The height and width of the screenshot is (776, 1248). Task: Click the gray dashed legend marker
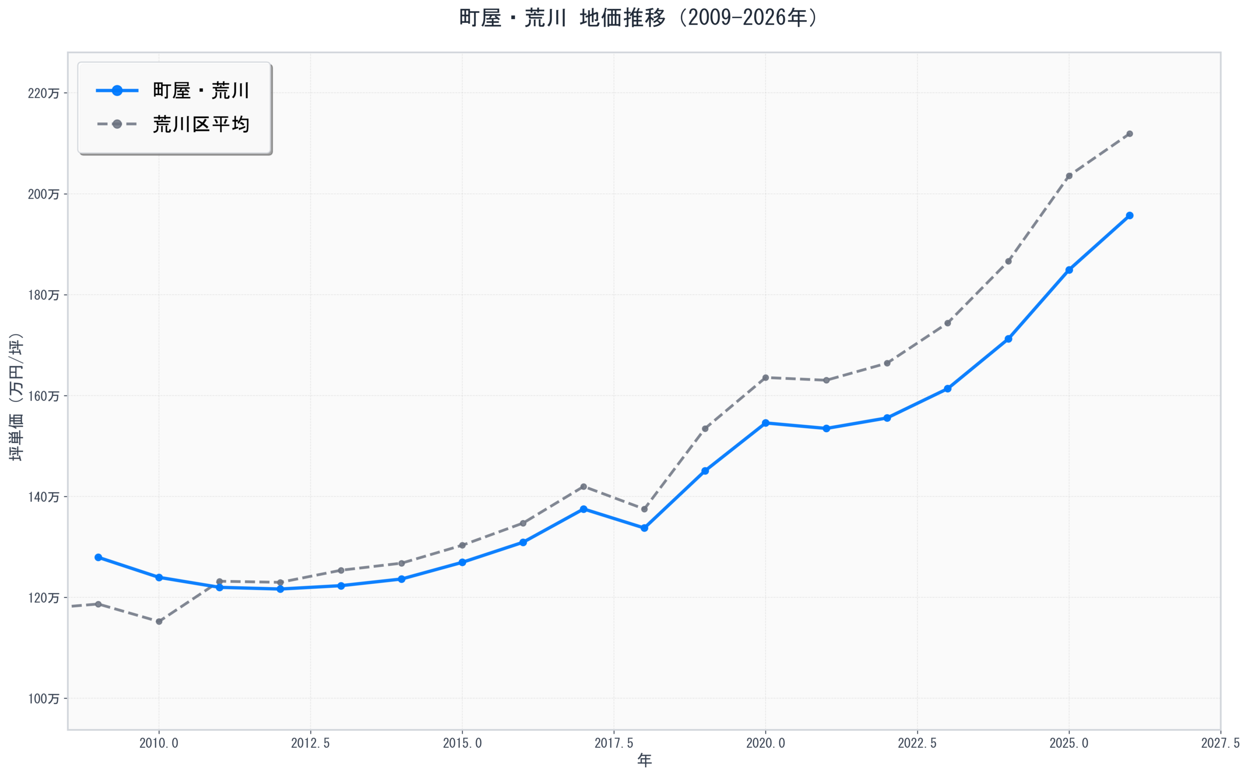(117, 124)
